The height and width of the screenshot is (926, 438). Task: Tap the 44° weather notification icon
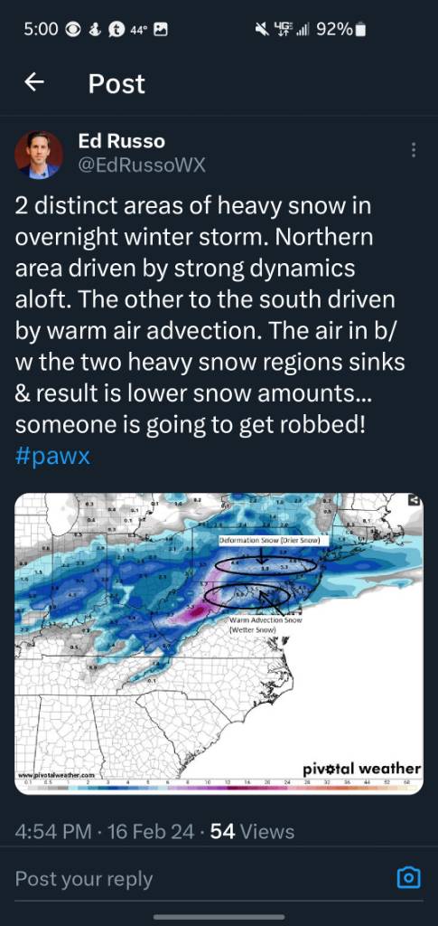138,30
